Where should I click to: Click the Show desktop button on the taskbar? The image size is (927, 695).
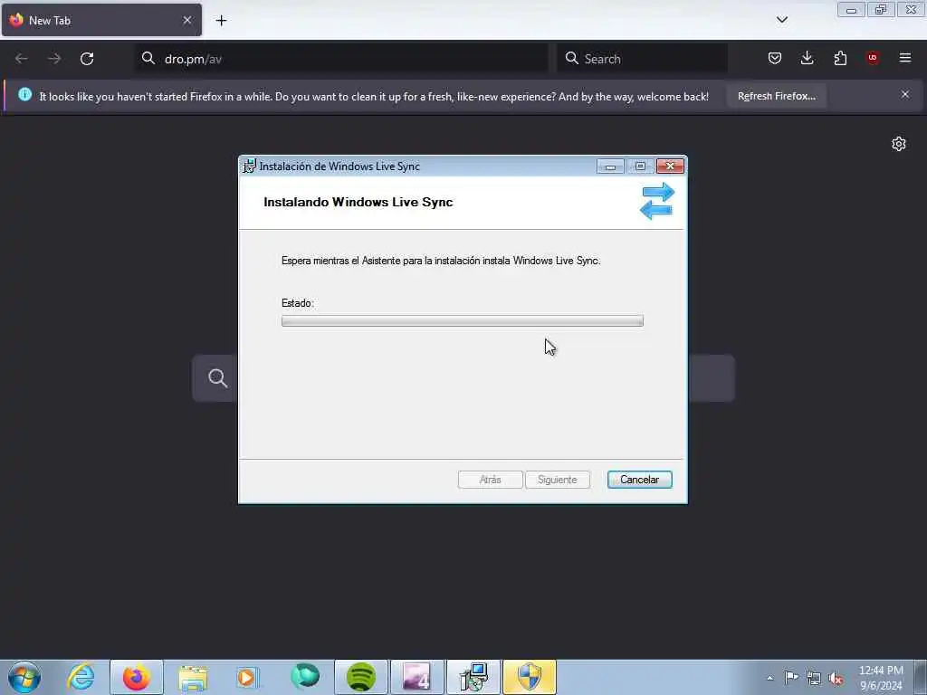921,678
